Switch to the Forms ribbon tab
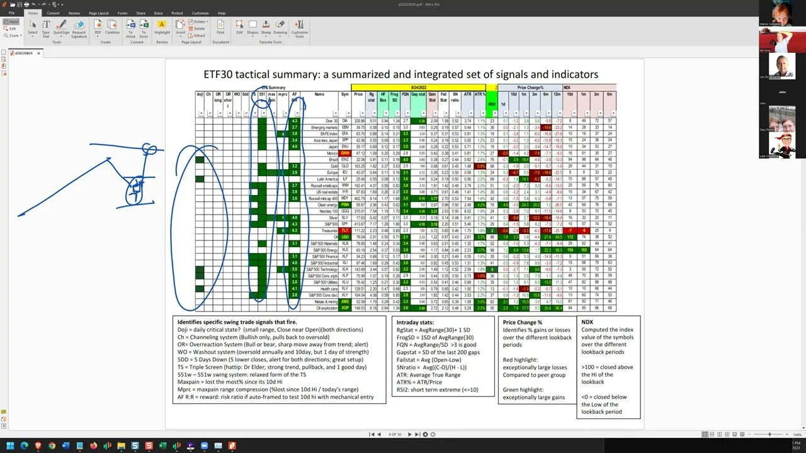Screen dimensions: 806x453 [x=122, y=13]
